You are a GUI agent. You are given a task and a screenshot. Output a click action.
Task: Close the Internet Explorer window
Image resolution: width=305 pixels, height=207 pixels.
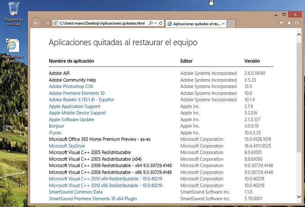pos(295,14)
